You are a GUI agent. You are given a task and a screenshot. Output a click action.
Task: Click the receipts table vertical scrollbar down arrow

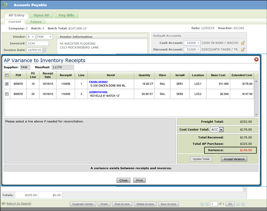256,115
